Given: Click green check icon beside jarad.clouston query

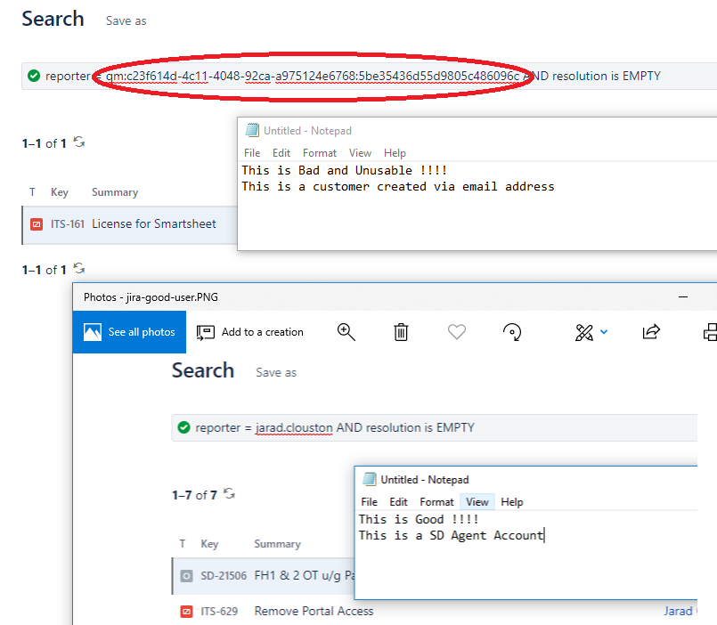Looking at the screenshot, I should [x=183, y=427].
